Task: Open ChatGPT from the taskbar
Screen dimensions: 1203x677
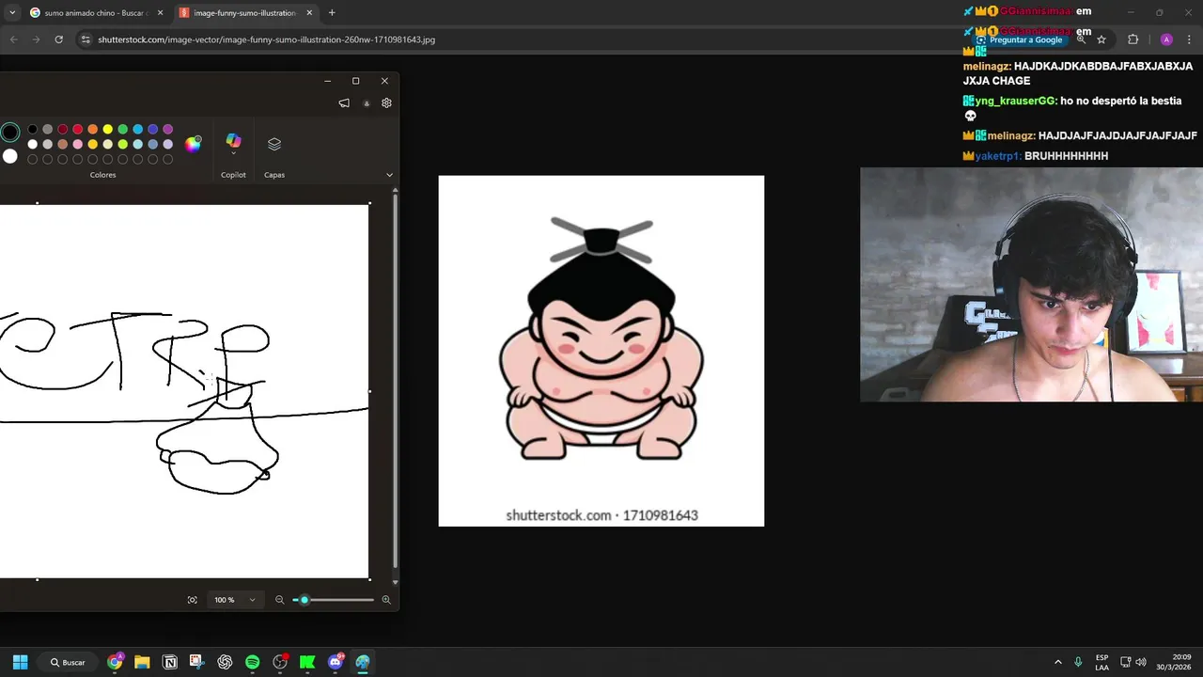Action: point(225,662)
